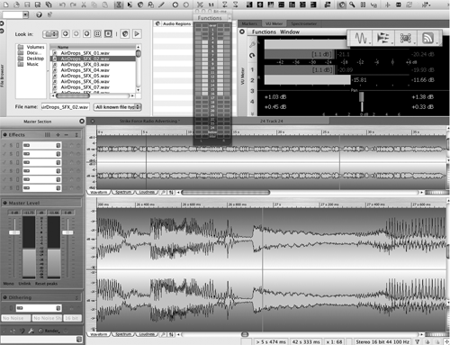The image size is (450, 345).
Task: Click Reset peaks in Master Level
Action: [46, 284]
